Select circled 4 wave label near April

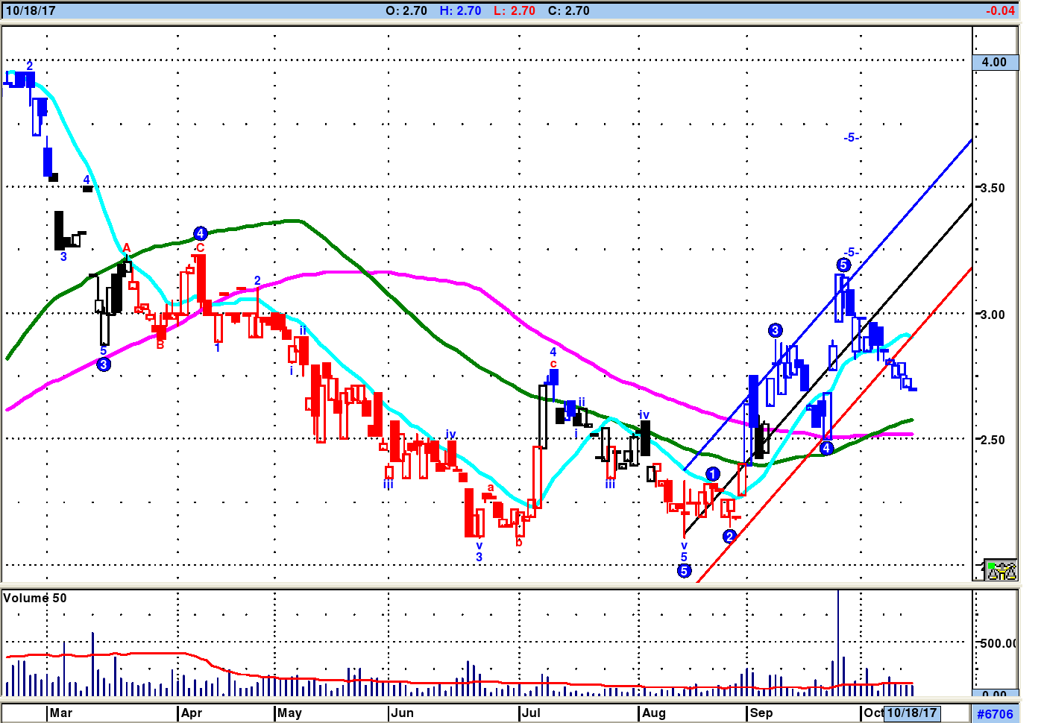200,233
